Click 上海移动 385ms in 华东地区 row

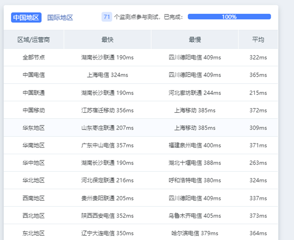(x=195, y=128)
